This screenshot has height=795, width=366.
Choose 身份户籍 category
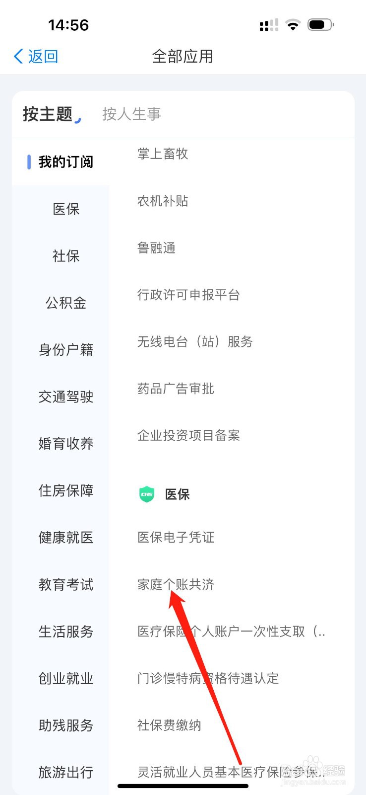point(66,350)
